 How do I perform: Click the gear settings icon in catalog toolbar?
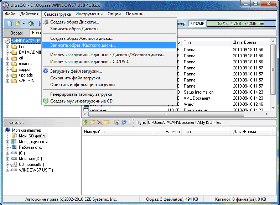click(124, 122)
